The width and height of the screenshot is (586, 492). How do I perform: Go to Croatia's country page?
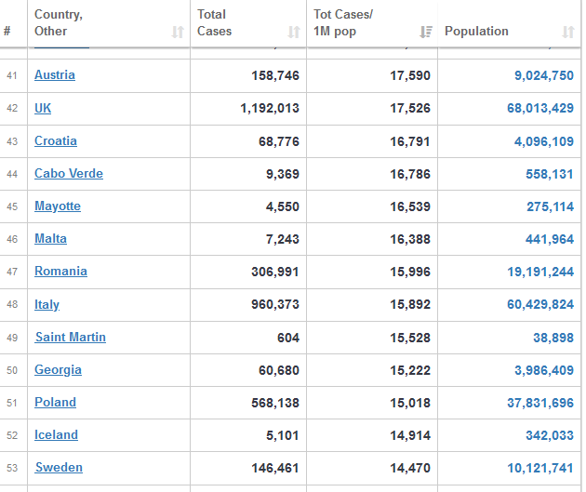click(56, 141)
